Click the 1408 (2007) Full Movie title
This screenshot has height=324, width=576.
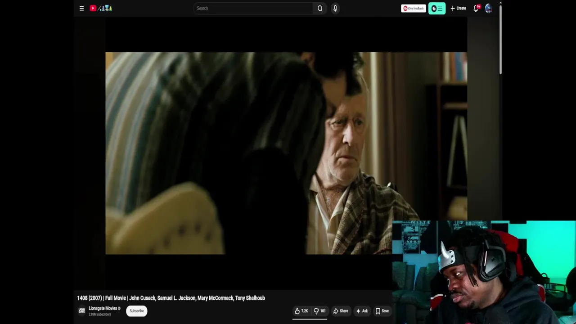171,298
